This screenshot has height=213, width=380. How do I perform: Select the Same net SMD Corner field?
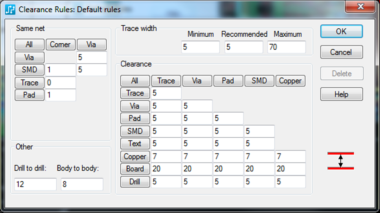[61, 70]
